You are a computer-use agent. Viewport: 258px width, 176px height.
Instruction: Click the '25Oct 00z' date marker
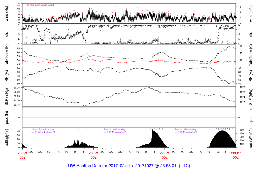coord(22,155)
